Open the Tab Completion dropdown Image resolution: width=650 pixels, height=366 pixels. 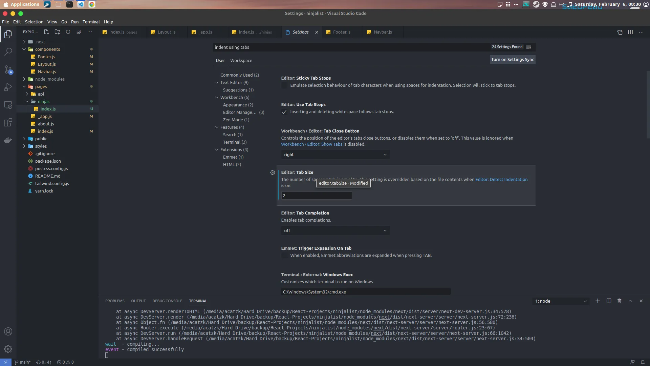point(335,230)
